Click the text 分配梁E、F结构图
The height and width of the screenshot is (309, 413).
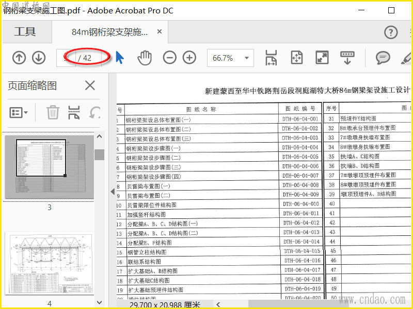tap(150, 243)
